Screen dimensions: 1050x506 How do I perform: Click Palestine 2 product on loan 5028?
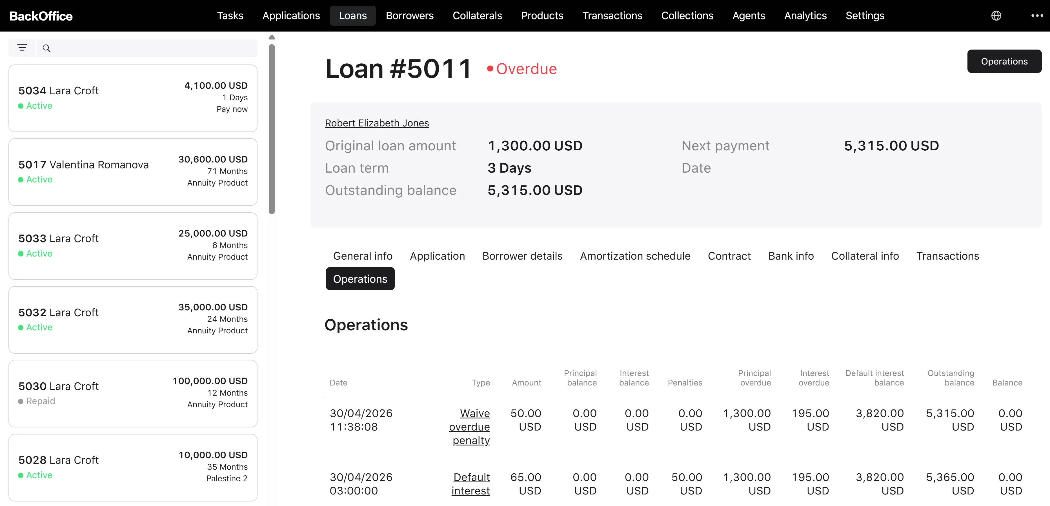(227, 478)
